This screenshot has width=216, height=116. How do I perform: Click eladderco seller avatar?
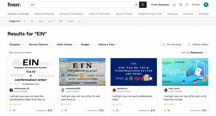point(114,90)
